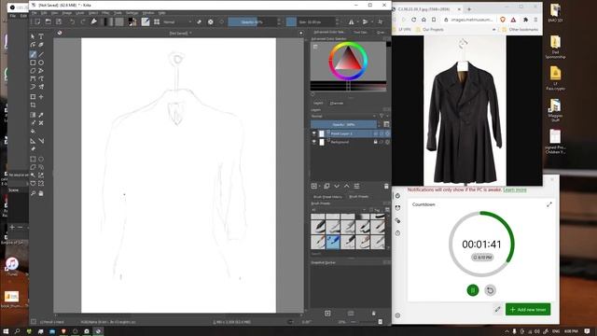Select the Rectangle shape tool
597x336 pixels.
tap(34, 63)
